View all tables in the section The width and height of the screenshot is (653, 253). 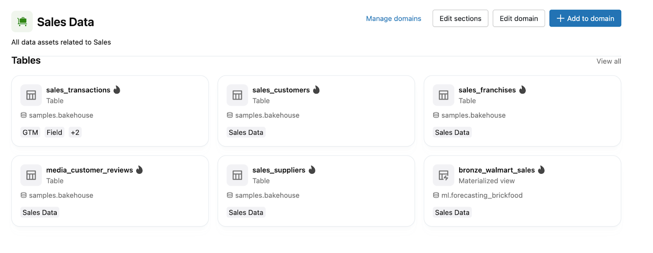[609, 61]
